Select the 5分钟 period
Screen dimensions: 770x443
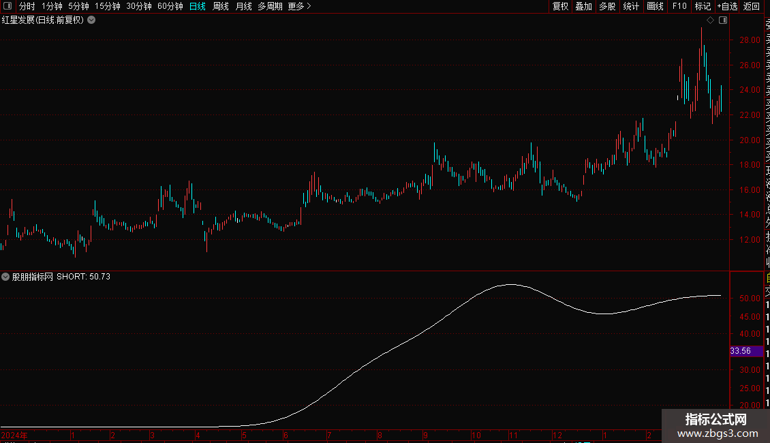coord(78,6)
